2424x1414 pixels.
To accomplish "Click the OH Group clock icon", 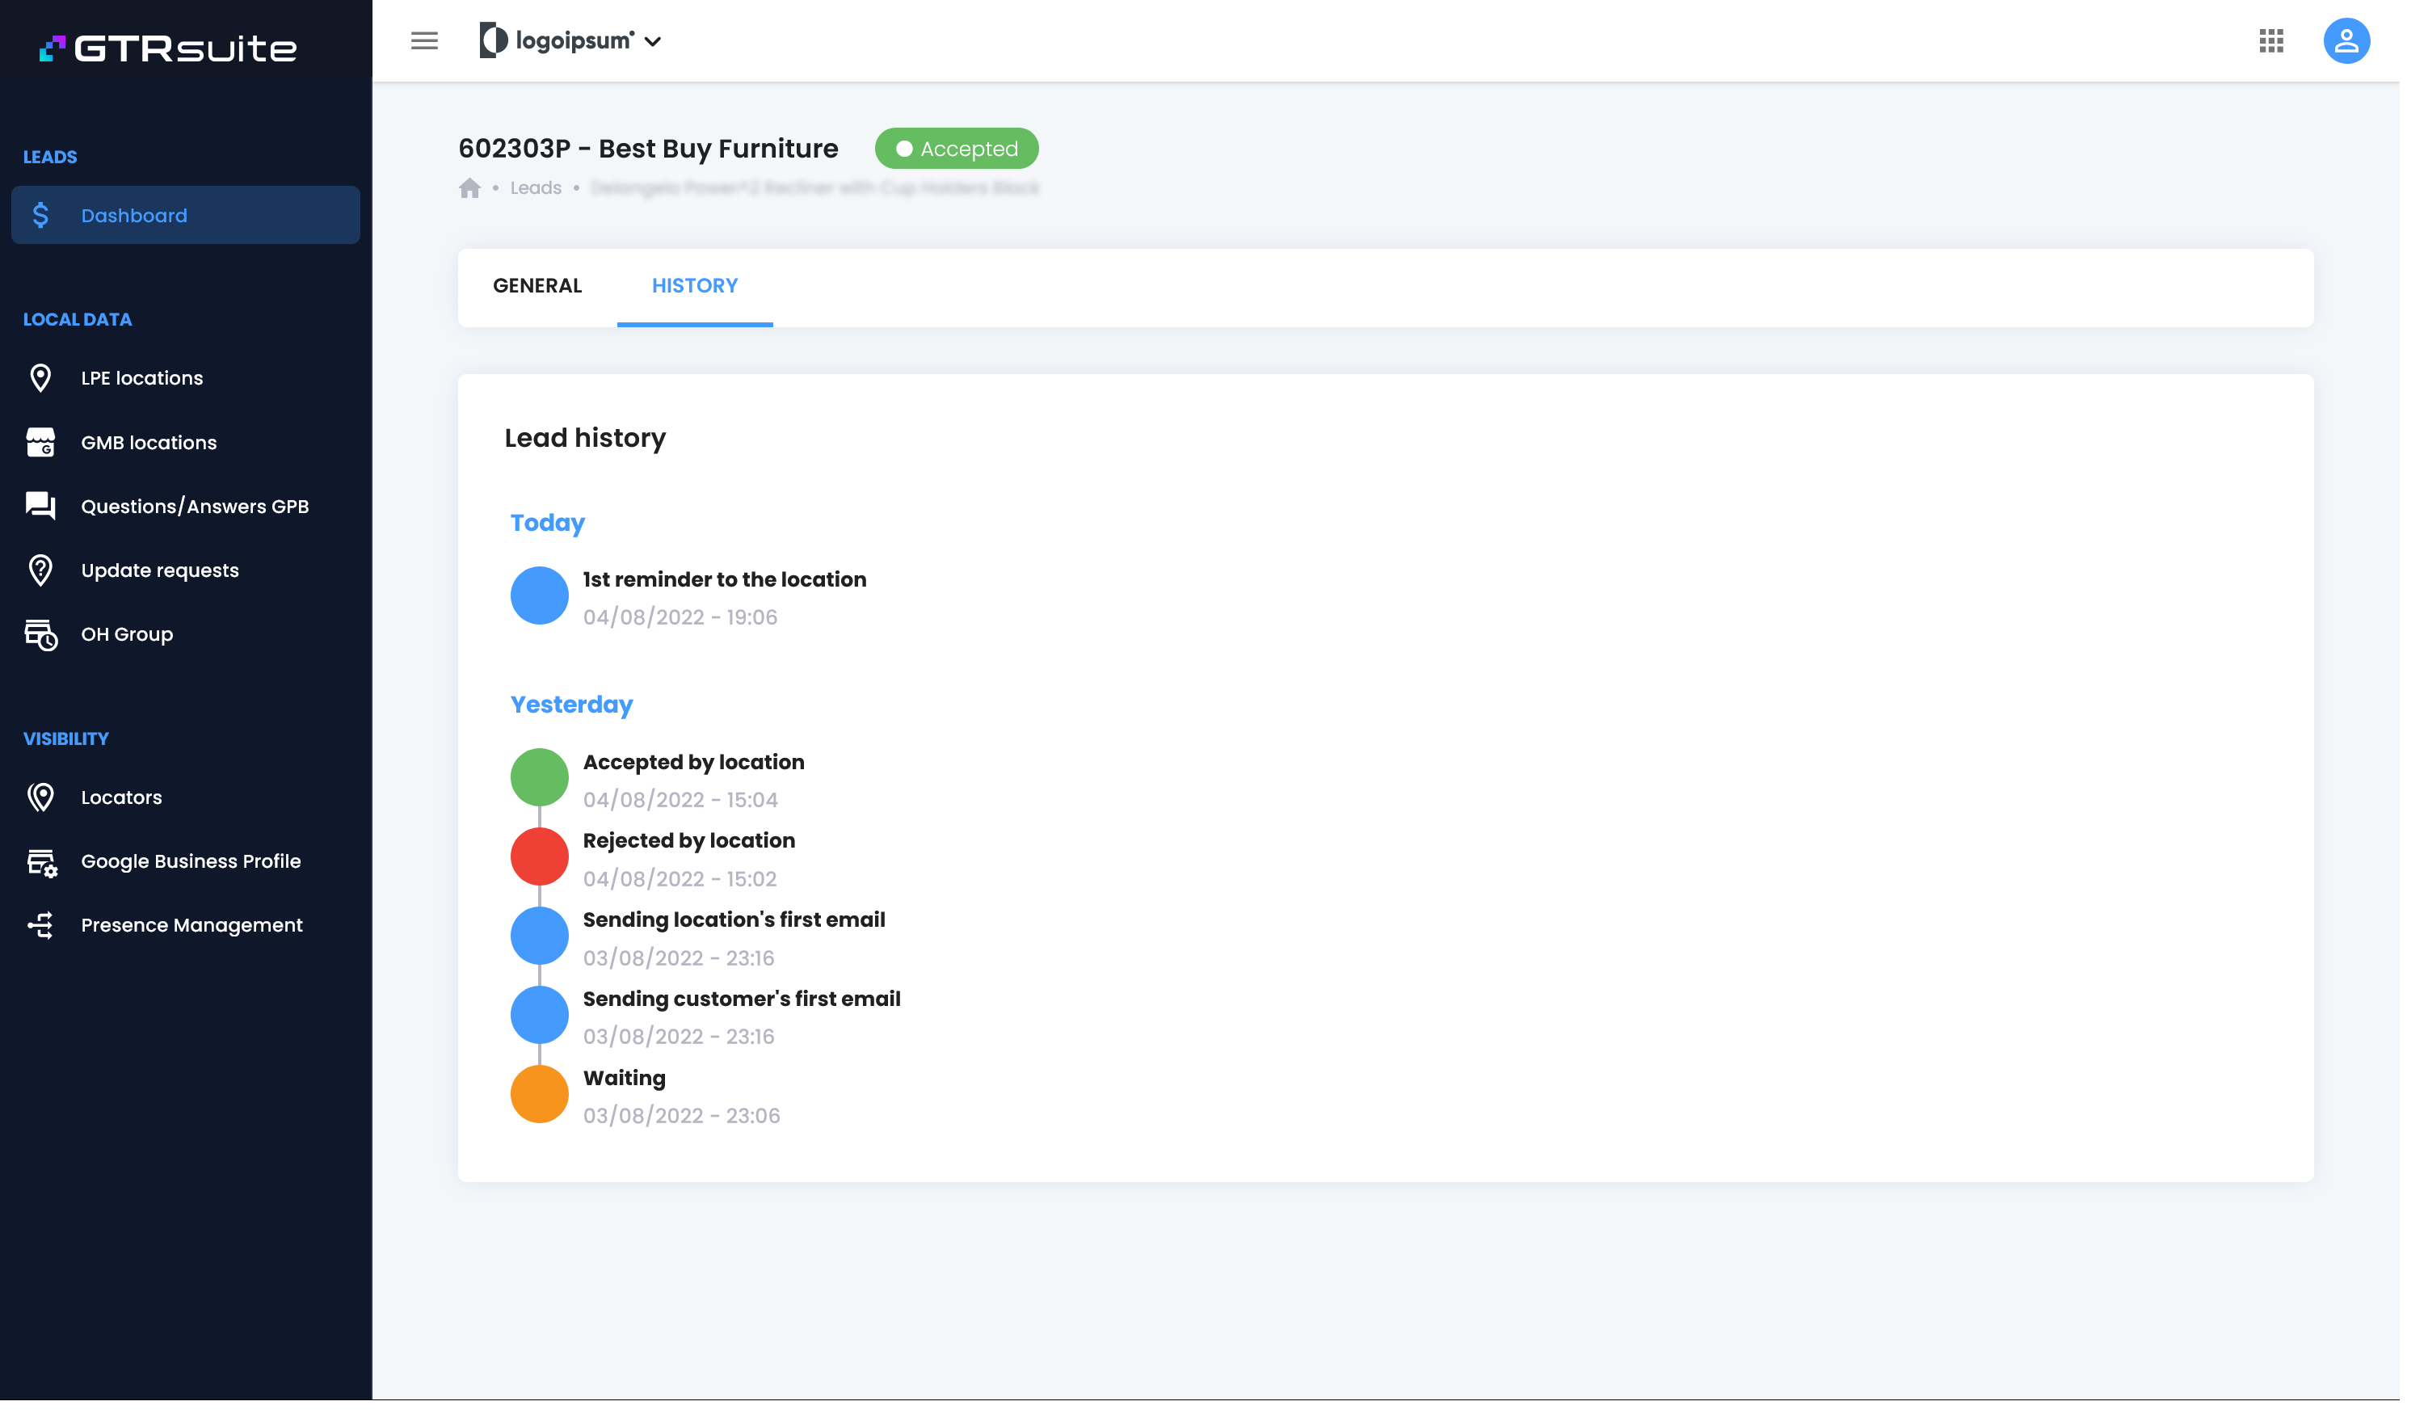I will 40,634.
